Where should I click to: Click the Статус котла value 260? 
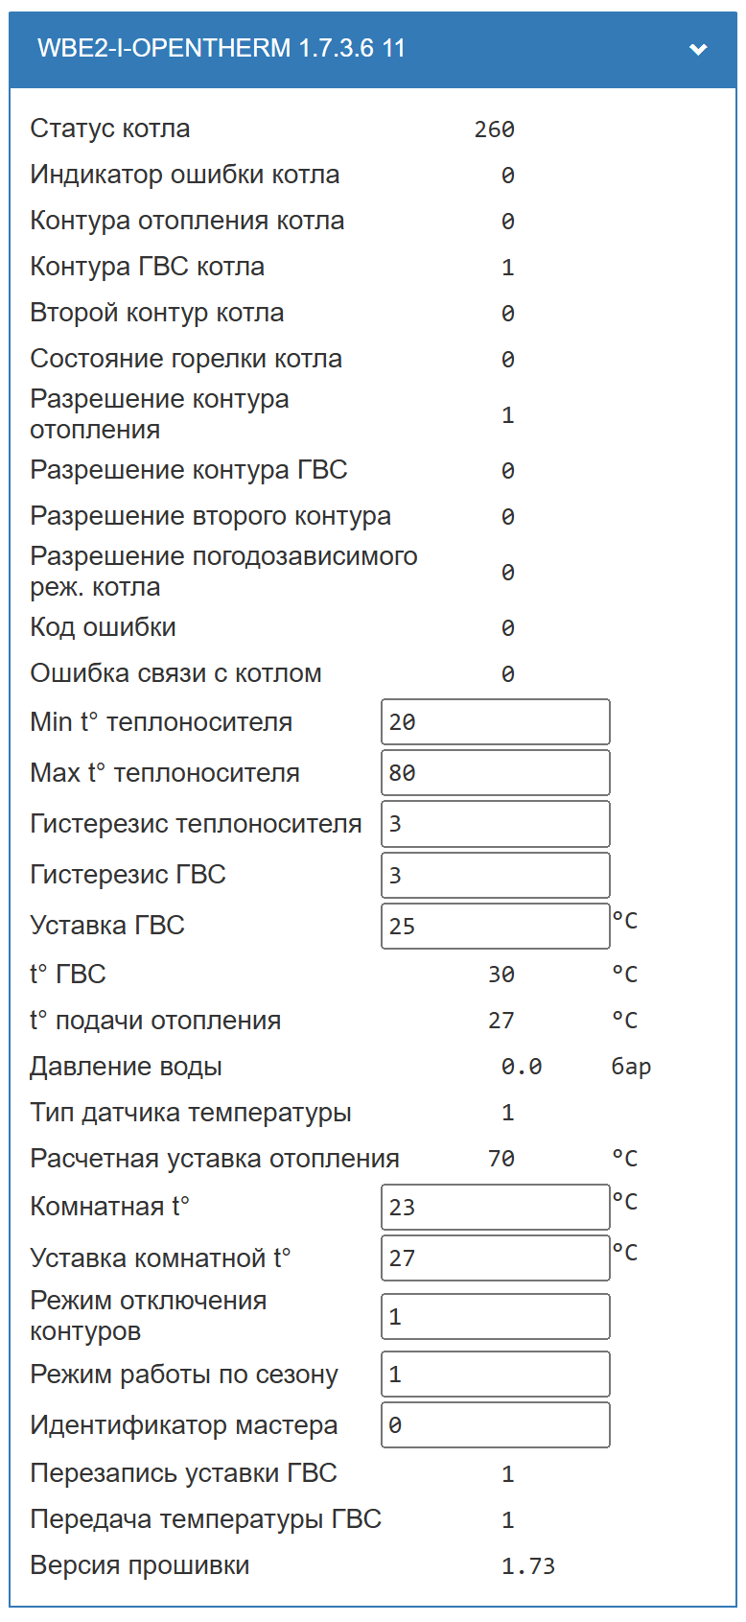[x=495, y=129]
